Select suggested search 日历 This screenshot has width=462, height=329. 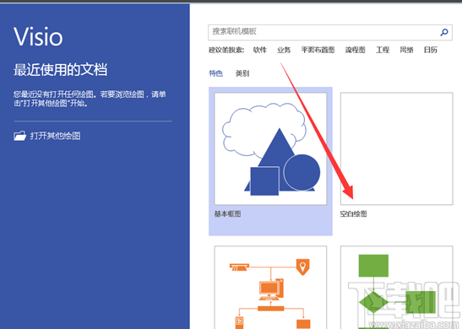(430, 50)
